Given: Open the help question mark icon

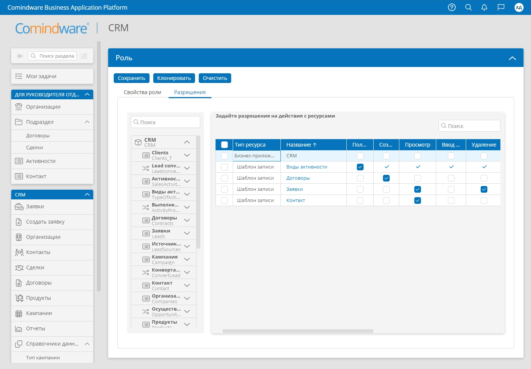Looking at the screenshot, I should [452, 7].
